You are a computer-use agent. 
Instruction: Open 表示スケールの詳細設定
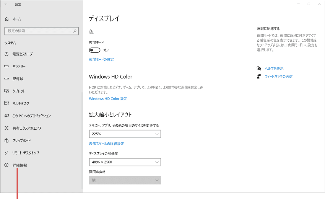point(106,144)
